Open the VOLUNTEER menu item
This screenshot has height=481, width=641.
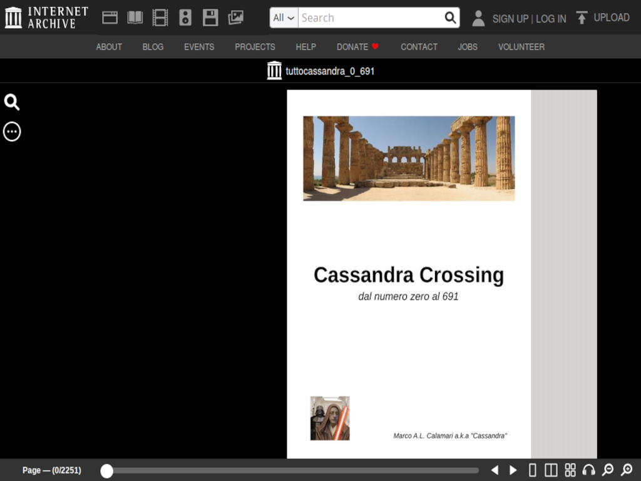[x=521, y=47]
